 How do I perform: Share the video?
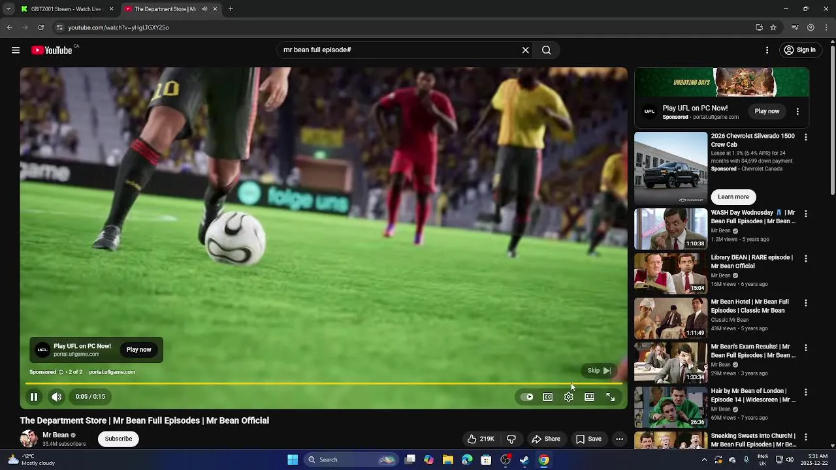tap(546, 439)
